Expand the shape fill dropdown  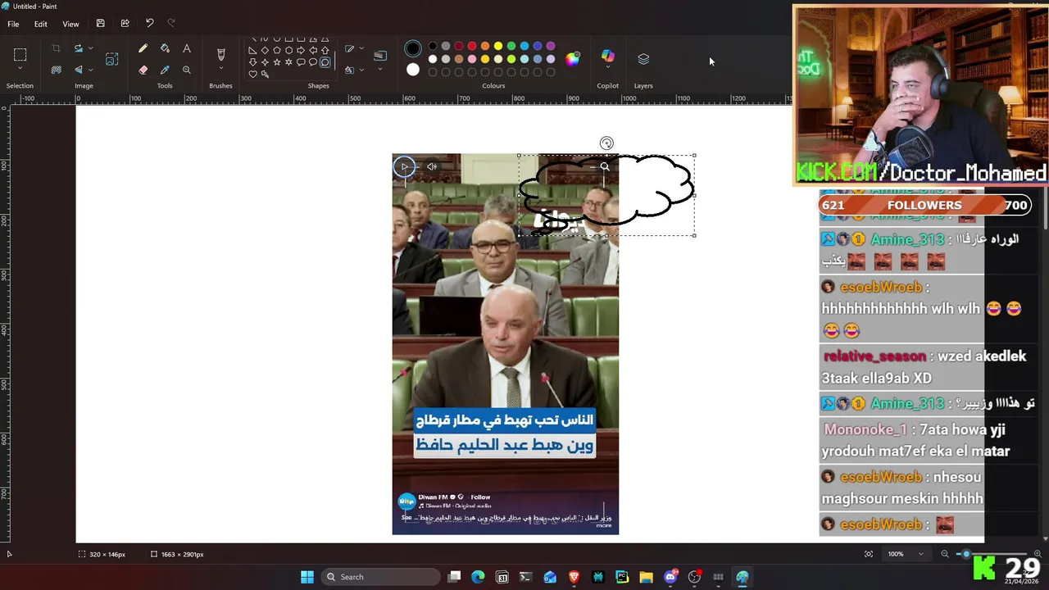pos(361,70)
